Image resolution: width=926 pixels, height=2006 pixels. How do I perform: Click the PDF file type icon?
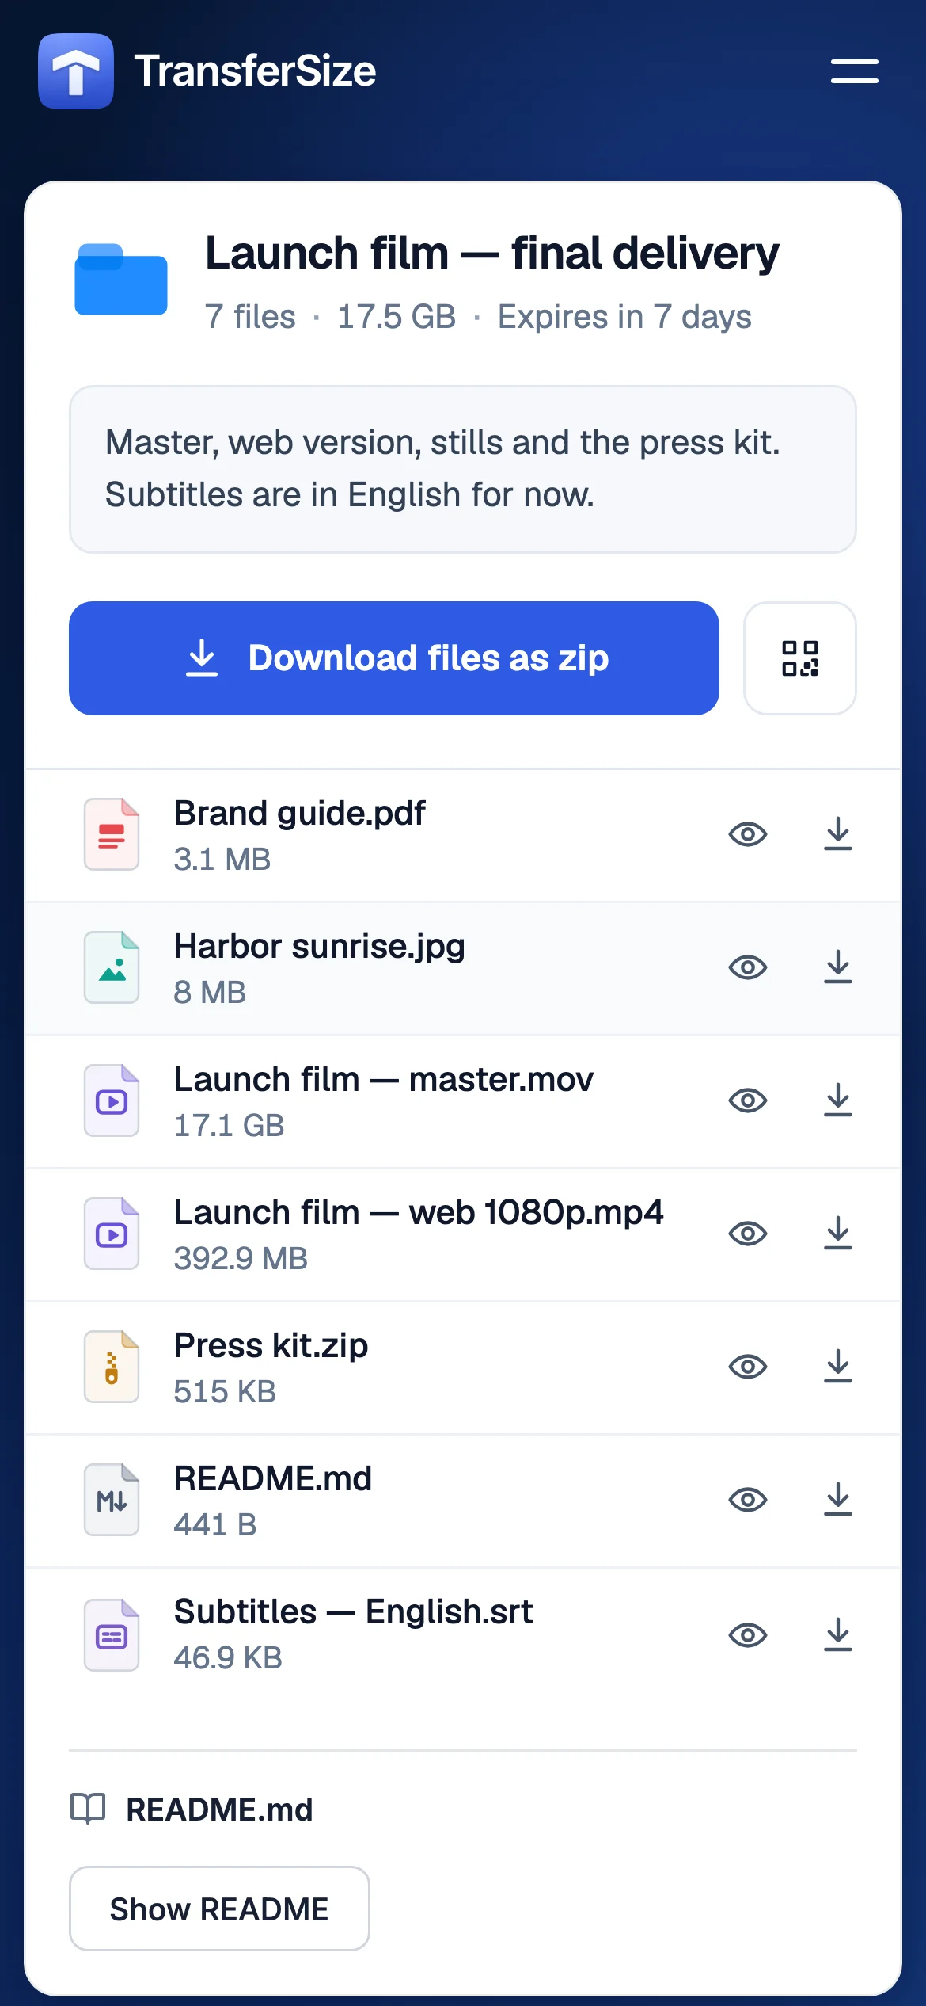point(112,834)
